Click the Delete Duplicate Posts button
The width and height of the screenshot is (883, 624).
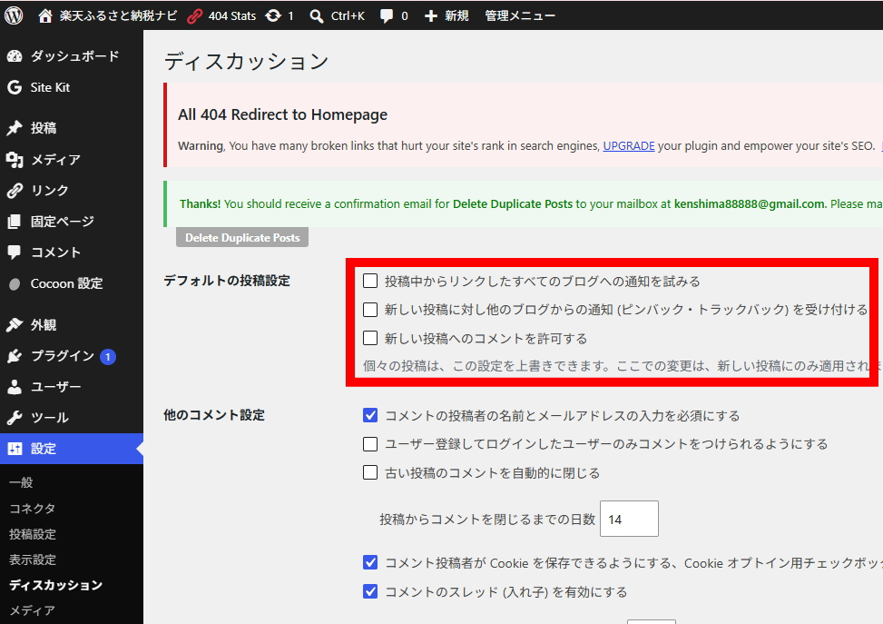click(242, 237)
